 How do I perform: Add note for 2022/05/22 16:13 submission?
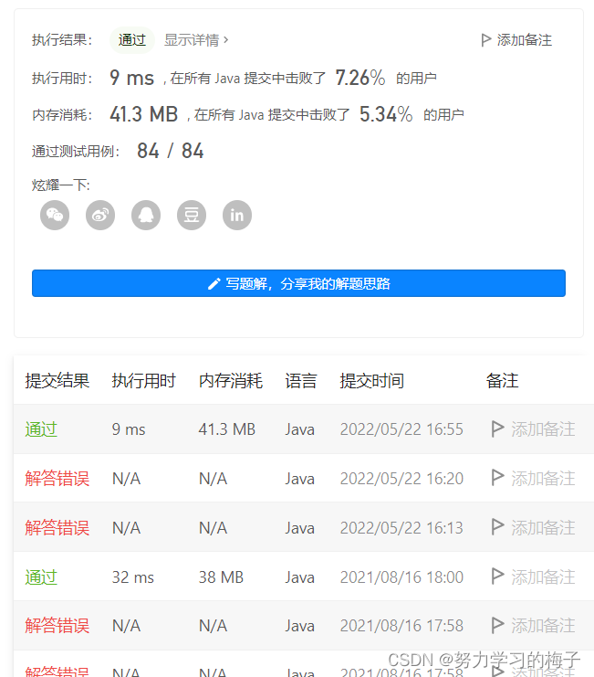[x=543, y=527]
